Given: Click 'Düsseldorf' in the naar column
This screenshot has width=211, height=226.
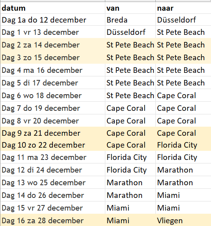Looking at the screenshot, I should 183,20.
